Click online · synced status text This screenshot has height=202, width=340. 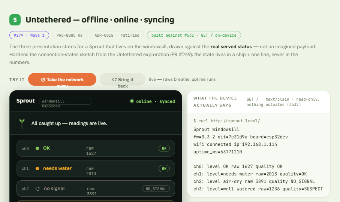(x=156, y=101)
